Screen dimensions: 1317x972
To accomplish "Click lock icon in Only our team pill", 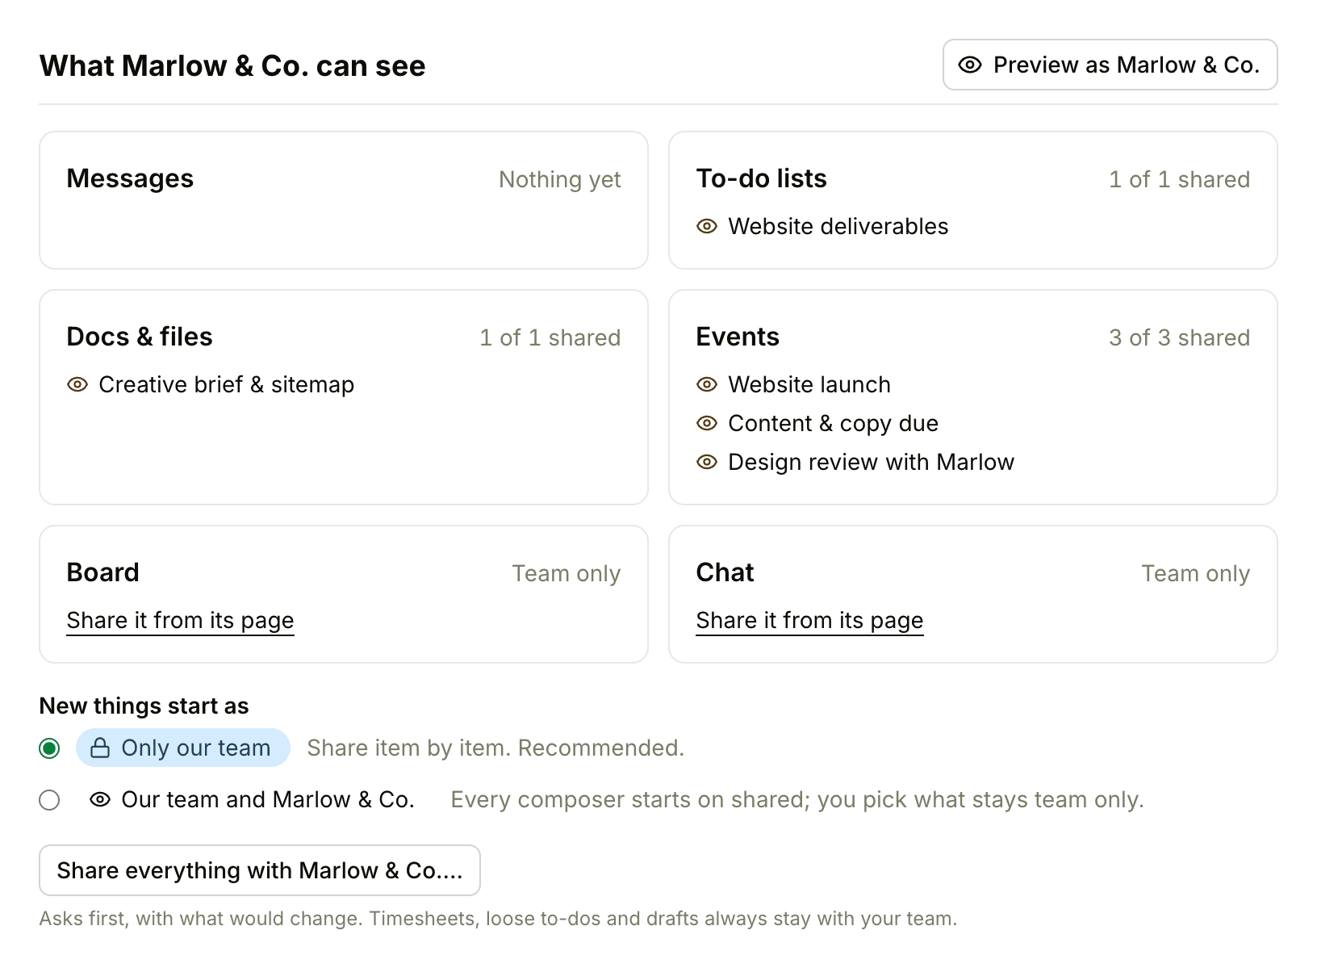I will (x=100, y=748).
